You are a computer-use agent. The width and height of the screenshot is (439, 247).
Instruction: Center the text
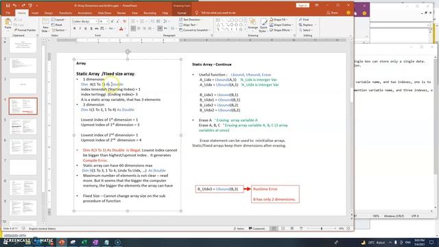click(x=139, y=29)
